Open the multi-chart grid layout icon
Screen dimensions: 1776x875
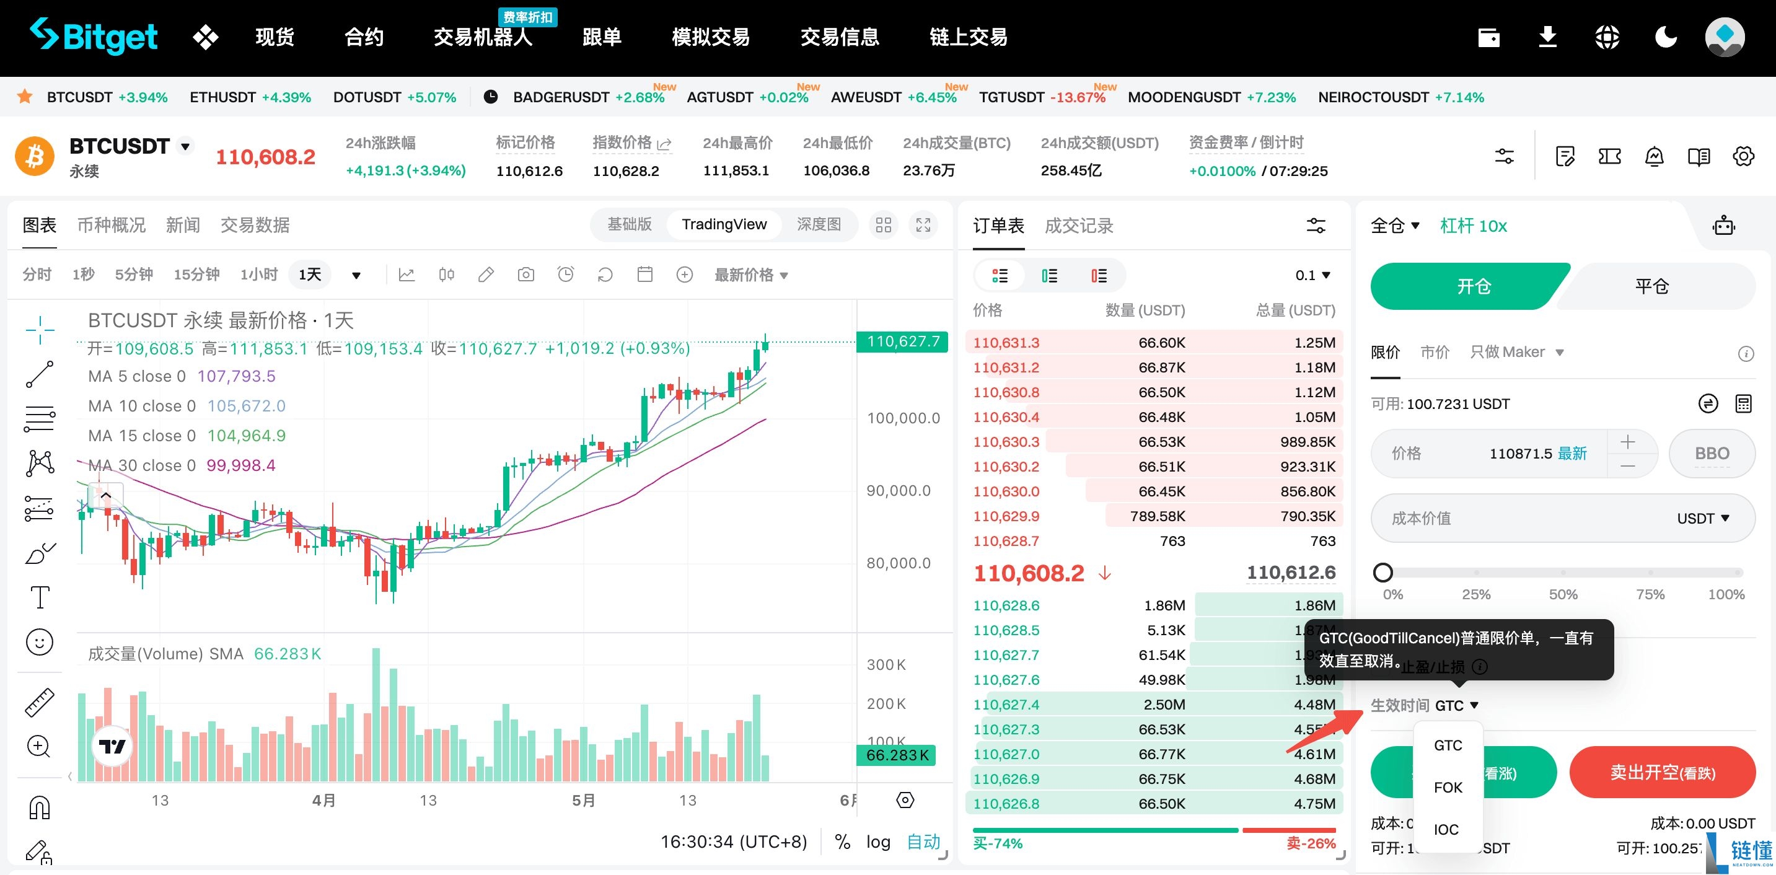[883, 225]
